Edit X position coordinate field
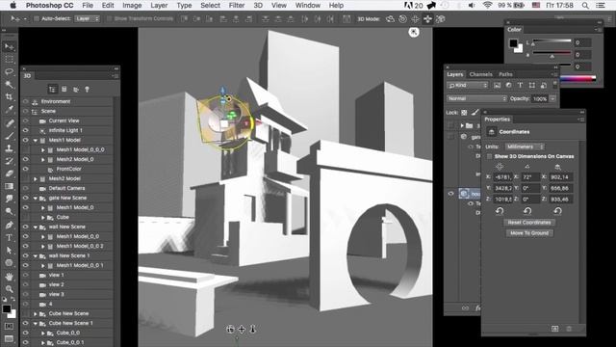Image resolution: width=616 pixels, height=347 pixels. [502, 177]
